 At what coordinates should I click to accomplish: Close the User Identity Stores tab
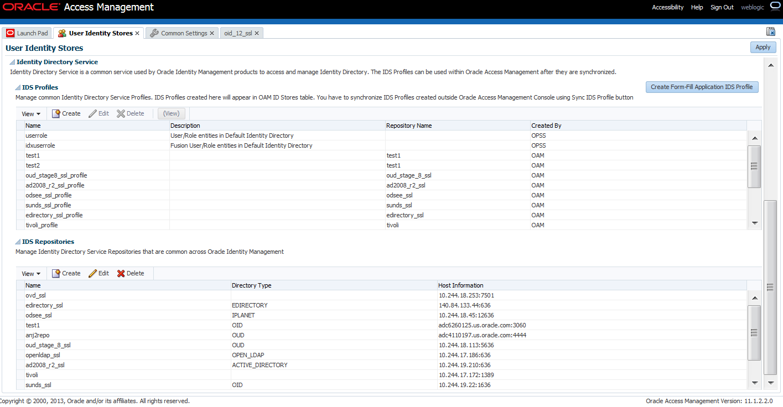[137, 33]
